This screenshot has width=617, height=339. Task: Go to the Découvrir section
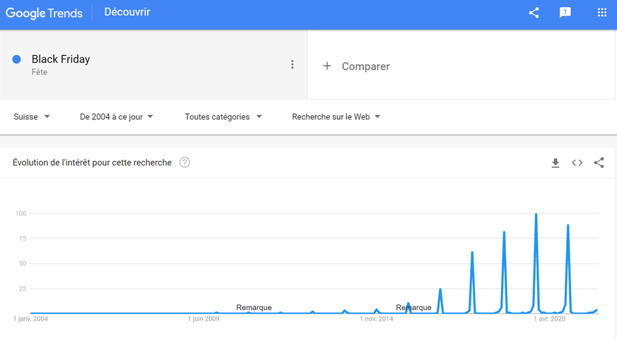coord(127,12)
